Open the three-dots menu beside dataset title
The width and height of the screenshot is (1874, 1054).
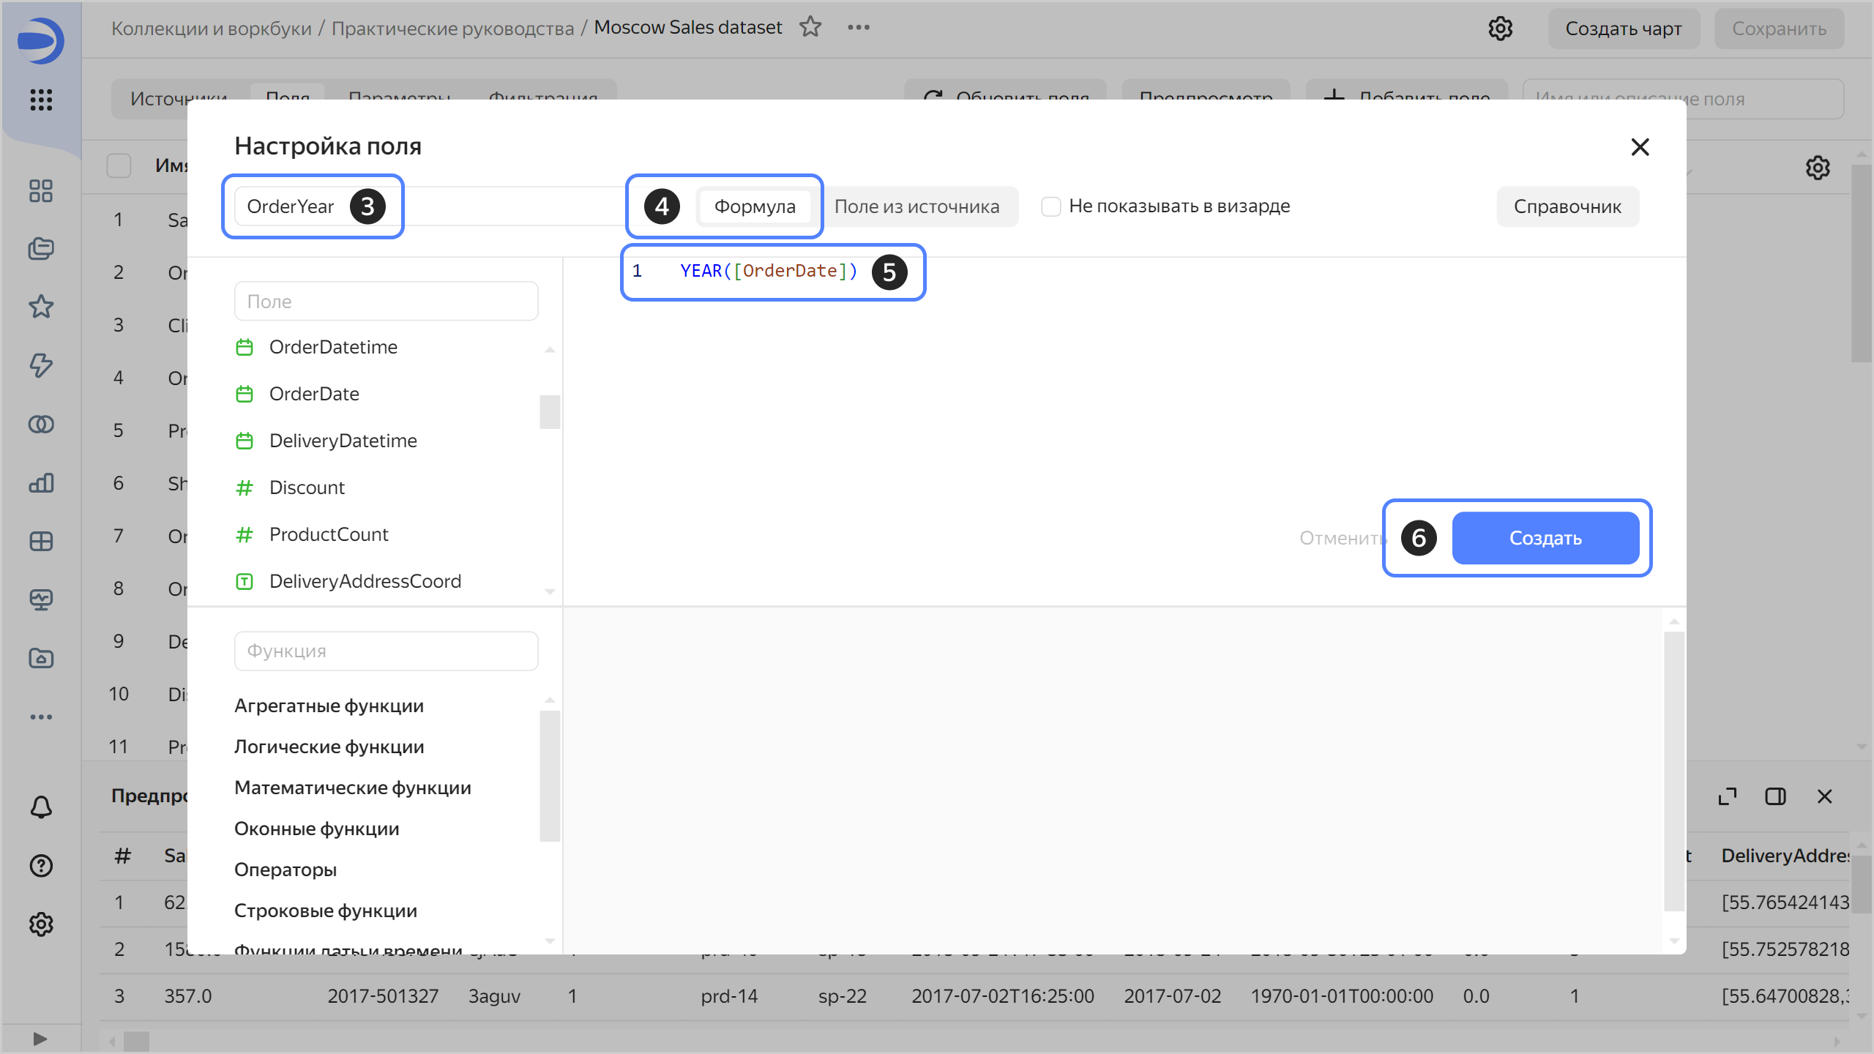[859, 27]
